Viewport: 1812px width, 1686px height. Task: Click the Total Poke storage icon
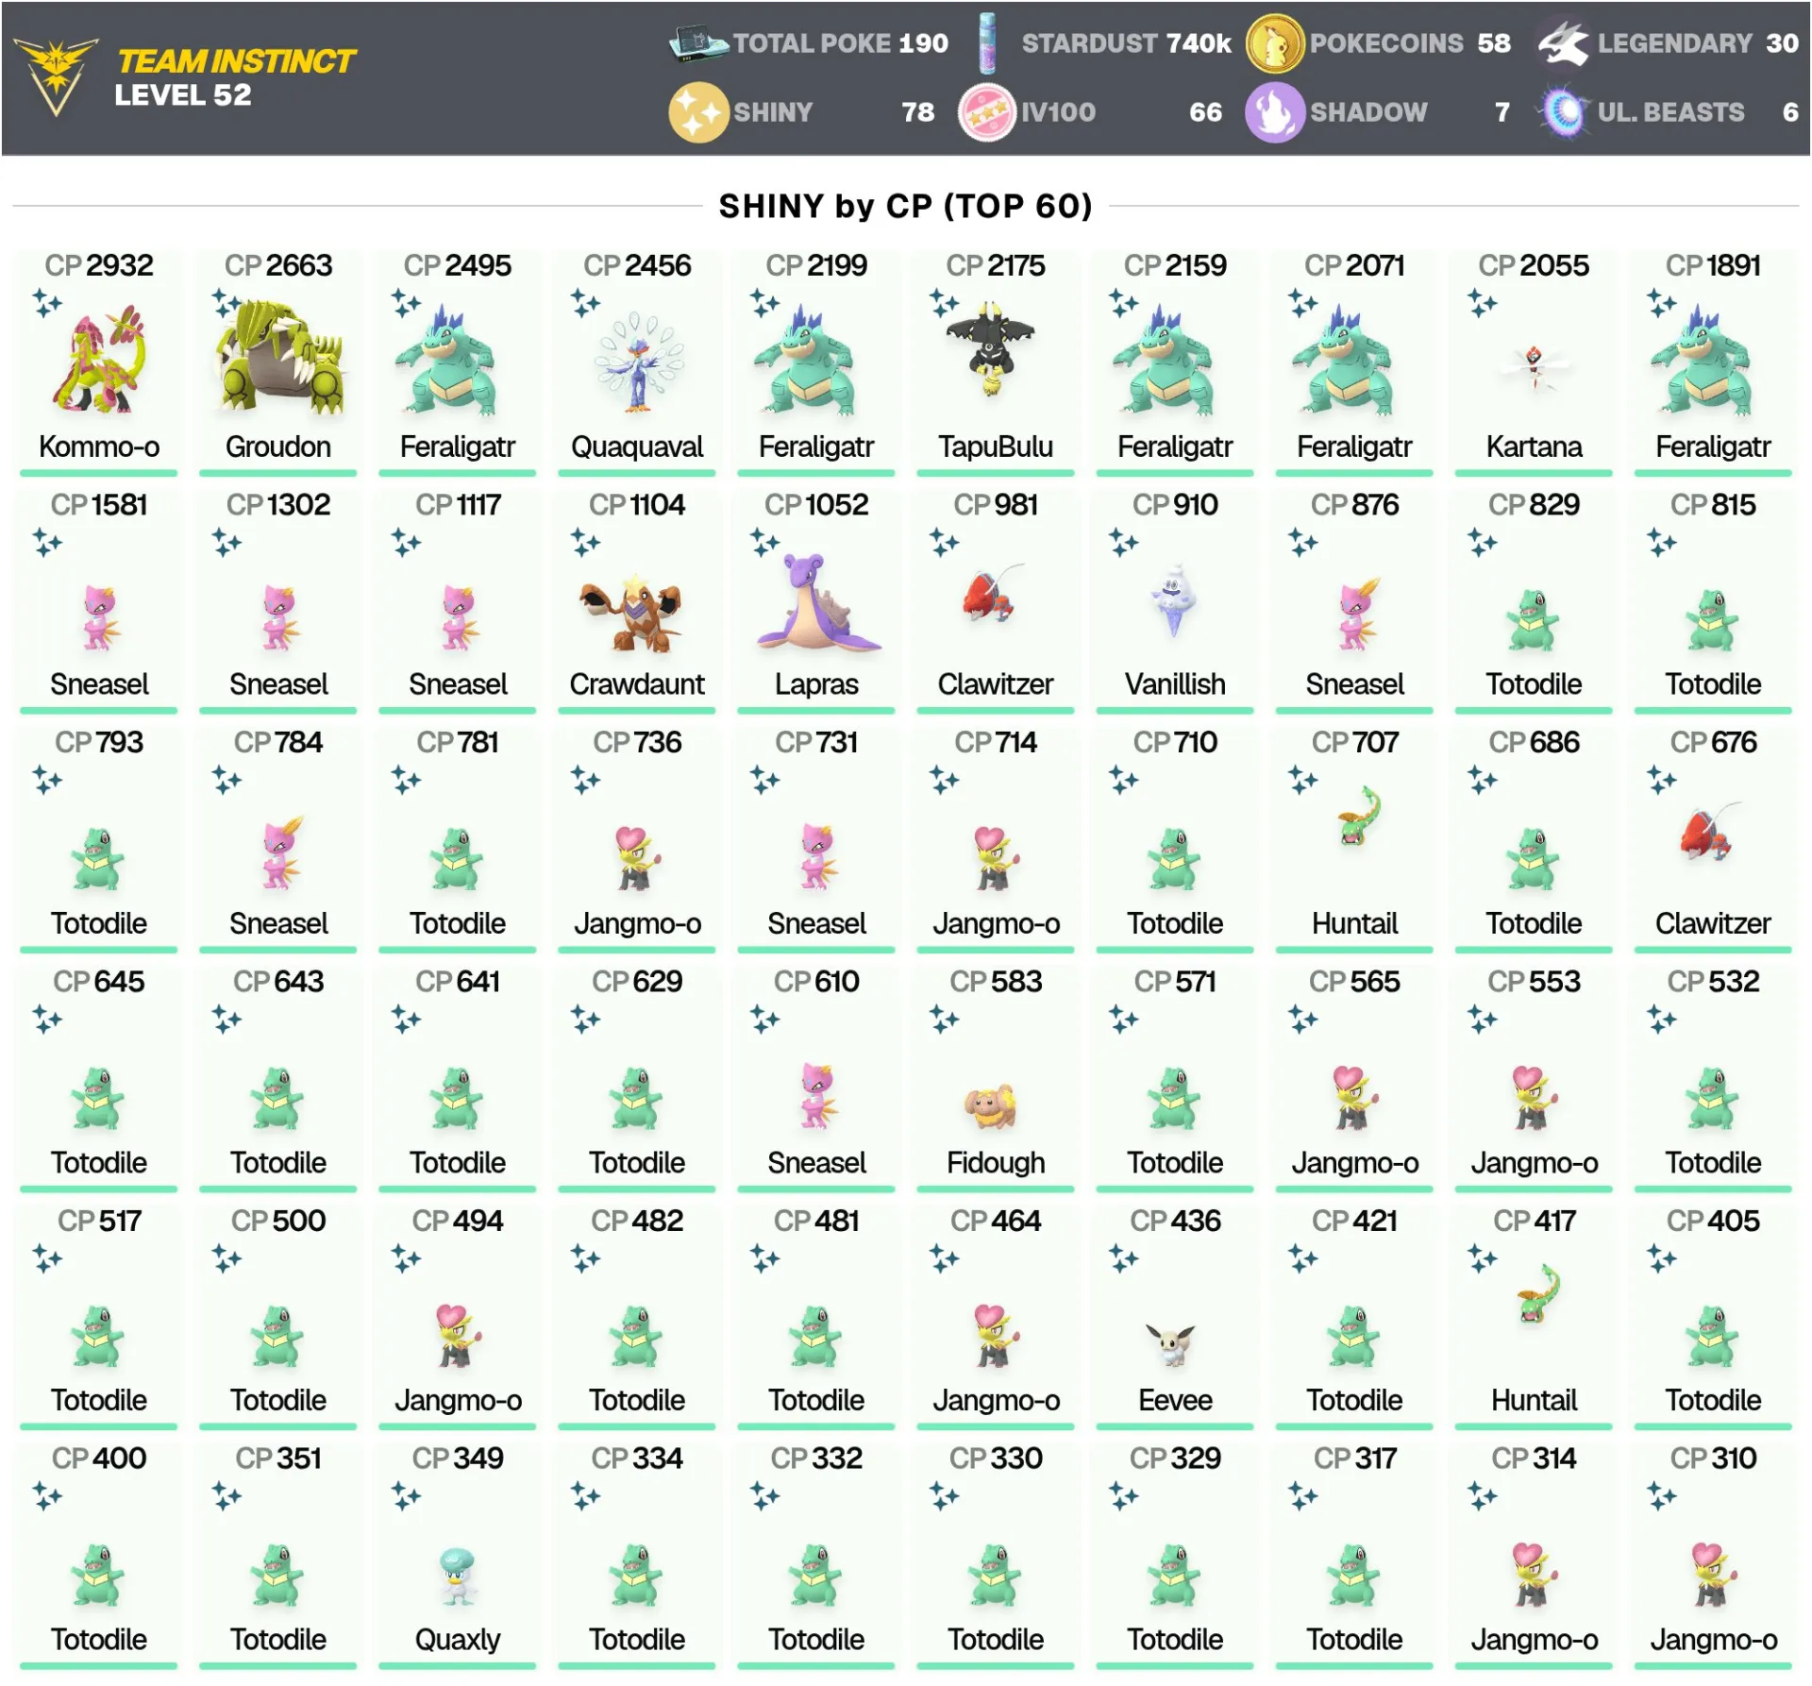click(698, 43)
